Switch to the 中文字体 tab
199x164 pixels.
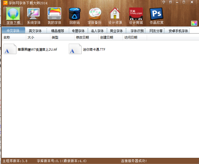tap(13, 31)
